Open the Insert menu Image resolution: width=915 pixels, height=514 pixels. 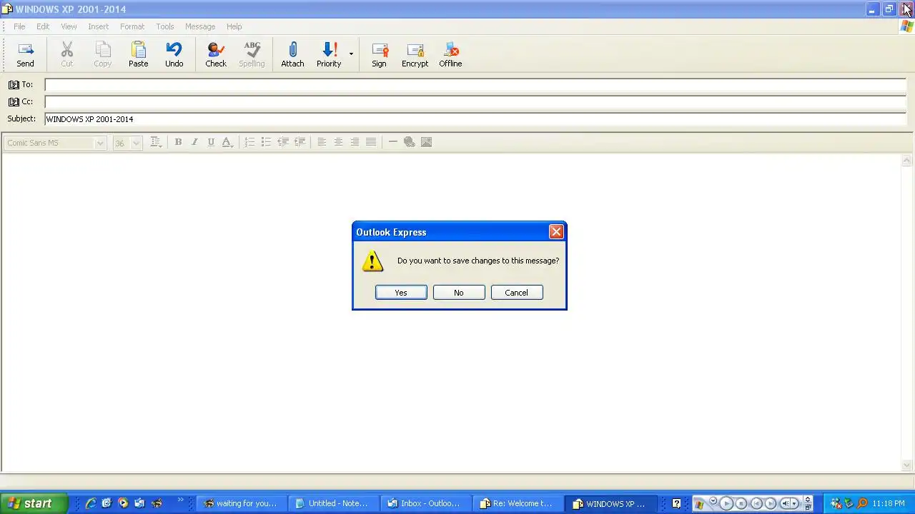click(x=98, y=26)
